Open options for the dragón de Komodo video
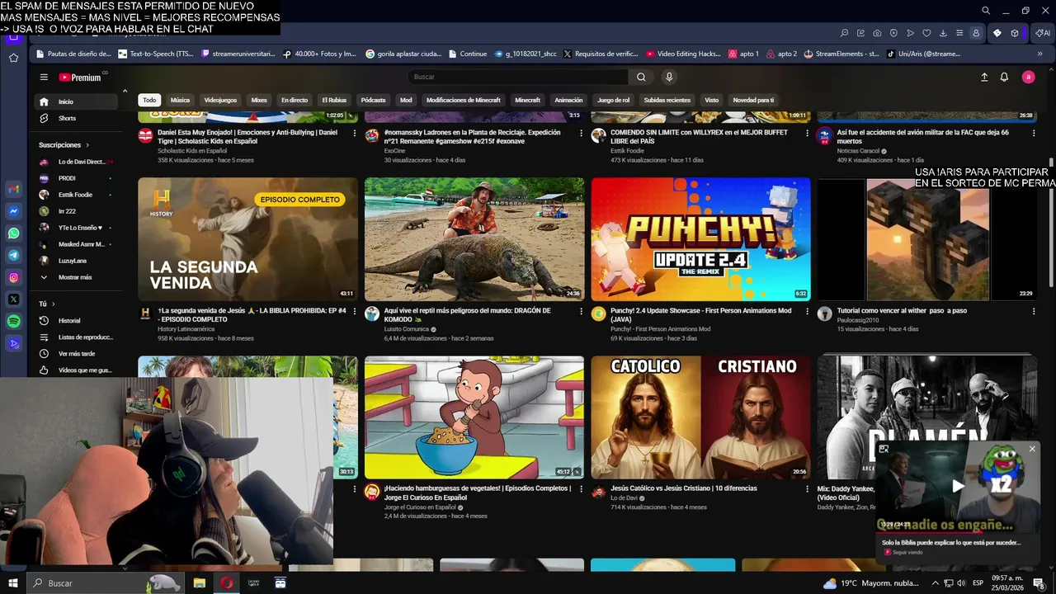 [581, 312]
